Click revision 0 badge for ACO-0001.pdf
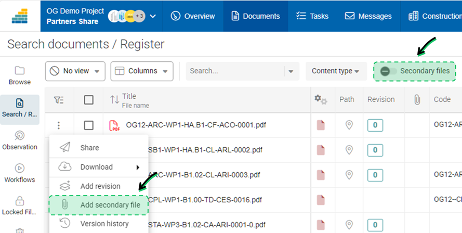 coord(375,125)
